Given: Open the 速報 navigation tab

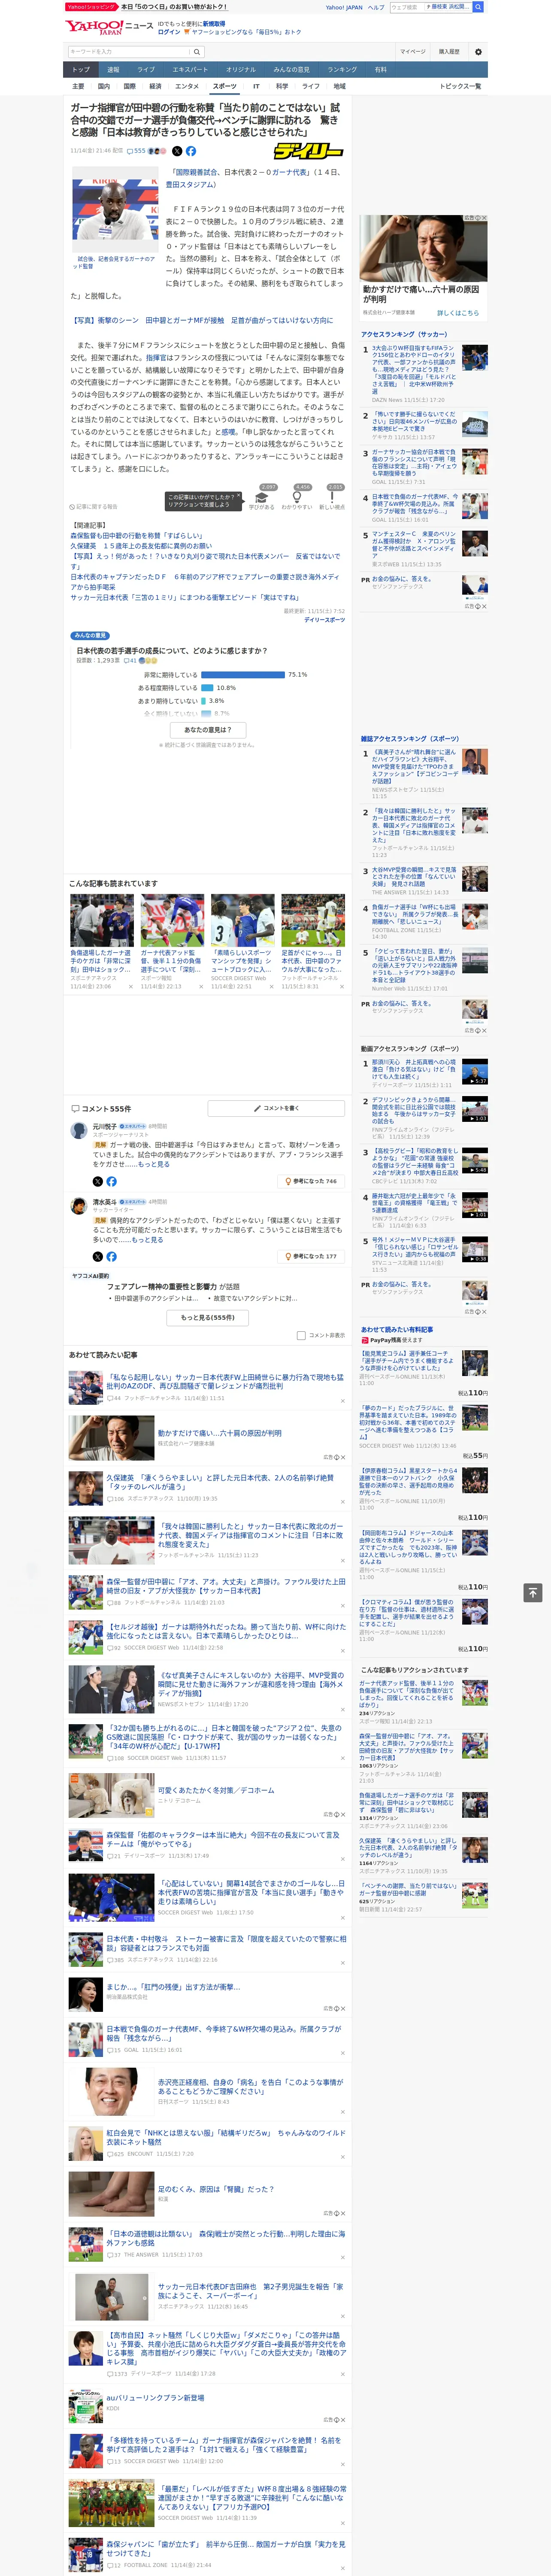Looking at the screenshot, I should click(113, 70).
